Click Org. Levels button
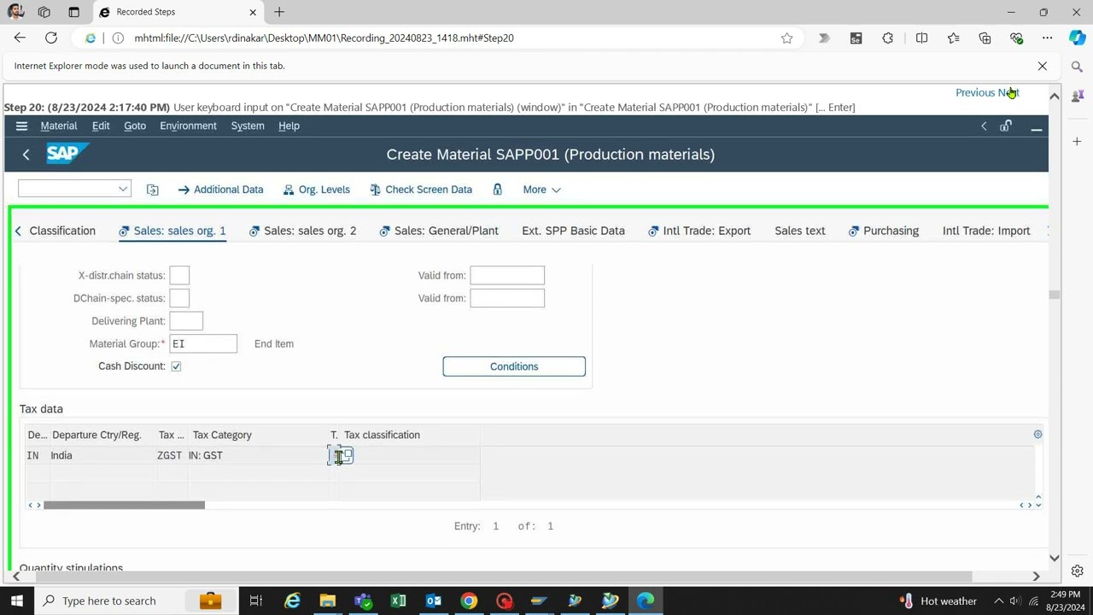 click(317, 190)
